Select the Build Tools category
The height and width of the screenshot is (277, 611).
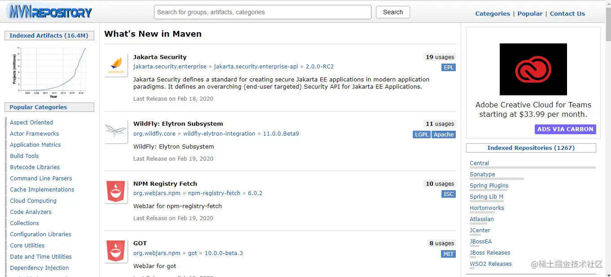(24, 156)
